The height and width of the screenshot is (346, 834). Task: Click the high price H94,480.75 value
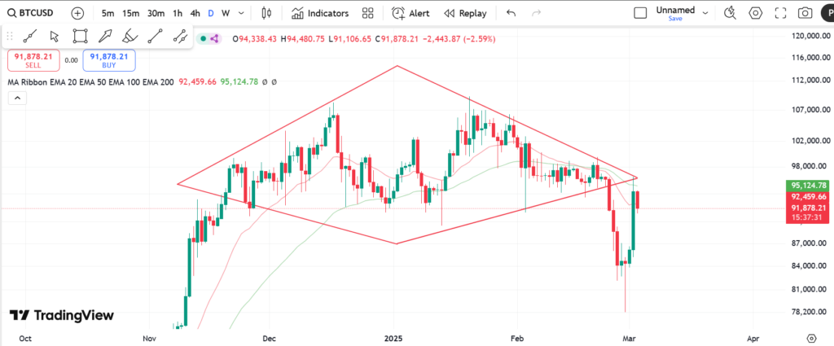click(303, 39)
